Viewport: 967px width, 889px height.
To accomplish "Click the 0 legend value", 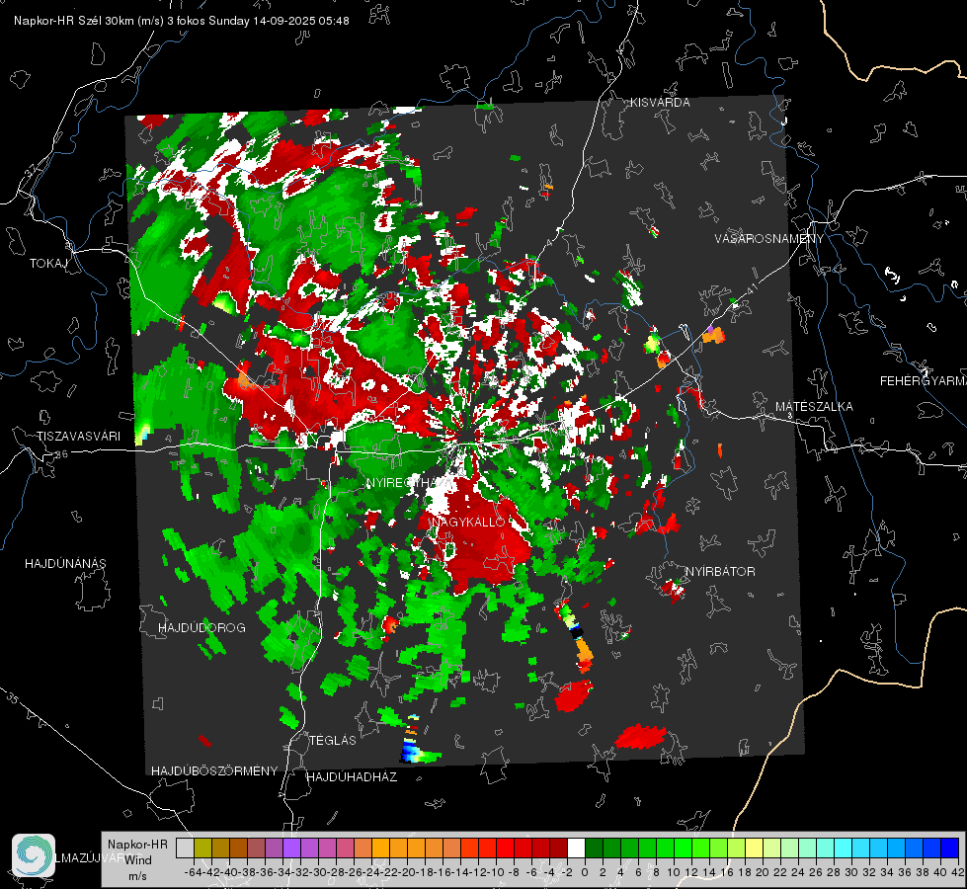I will tap(585, 872).
